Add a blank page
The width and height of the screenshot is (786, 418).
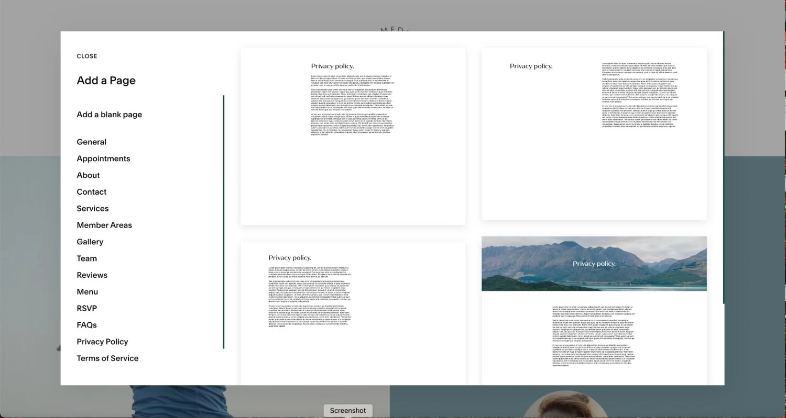[109, 115]
